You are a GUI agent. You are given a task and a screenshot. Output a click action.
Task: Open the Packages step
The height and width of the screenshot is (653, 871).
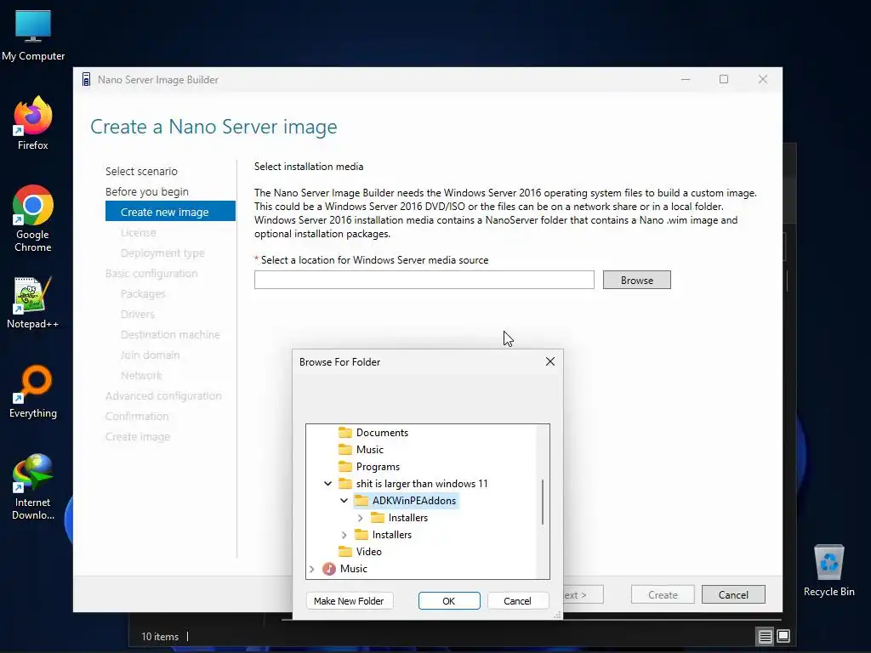click(143, 293)
